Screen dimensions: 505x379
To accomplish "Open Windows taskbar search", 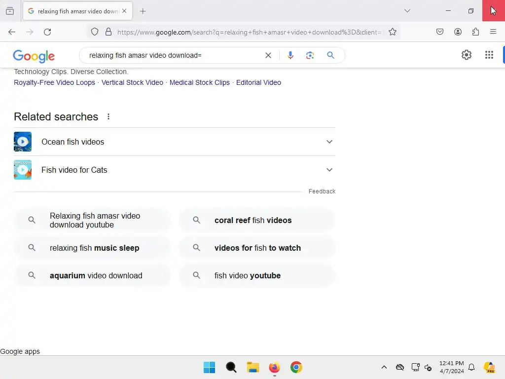I will (231, 367).
